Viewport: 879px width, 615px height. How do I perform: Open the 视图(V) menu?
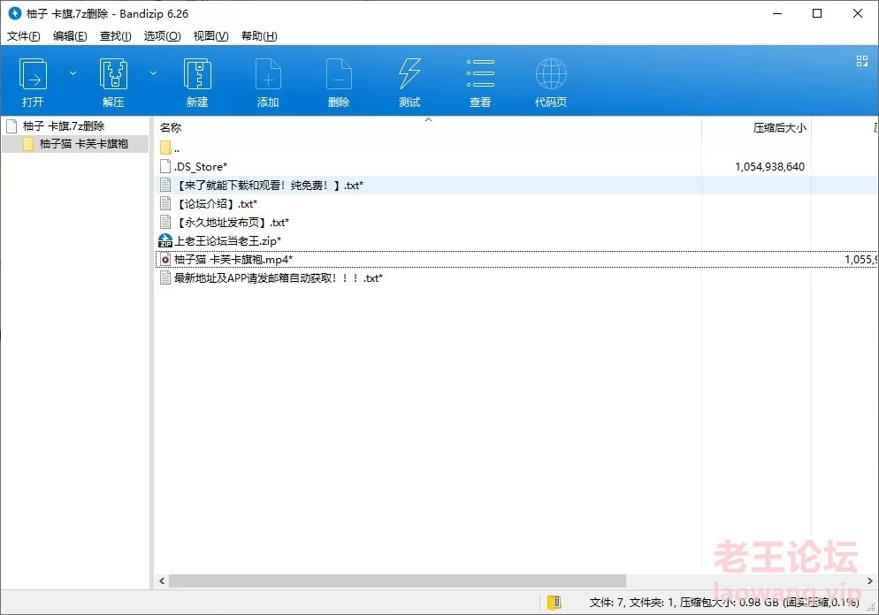pyautogui.click(x=210, y=36)
